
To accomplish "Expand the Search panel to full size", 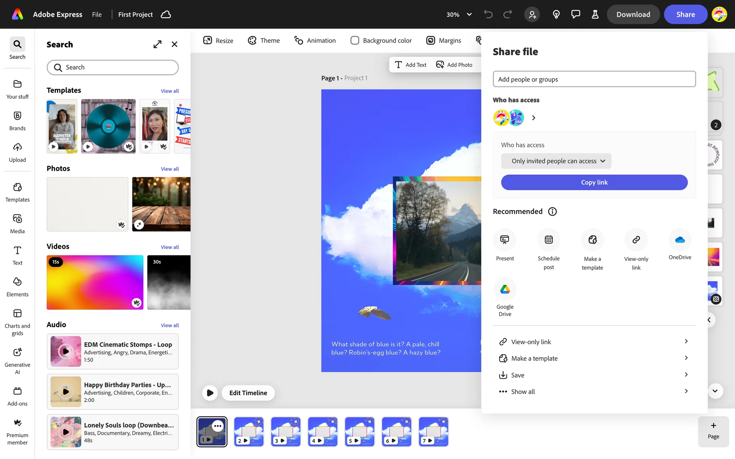I will pos(157,44).
